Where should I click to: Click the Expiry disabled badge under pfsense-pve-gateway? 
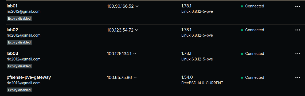[x=19, y=90]
